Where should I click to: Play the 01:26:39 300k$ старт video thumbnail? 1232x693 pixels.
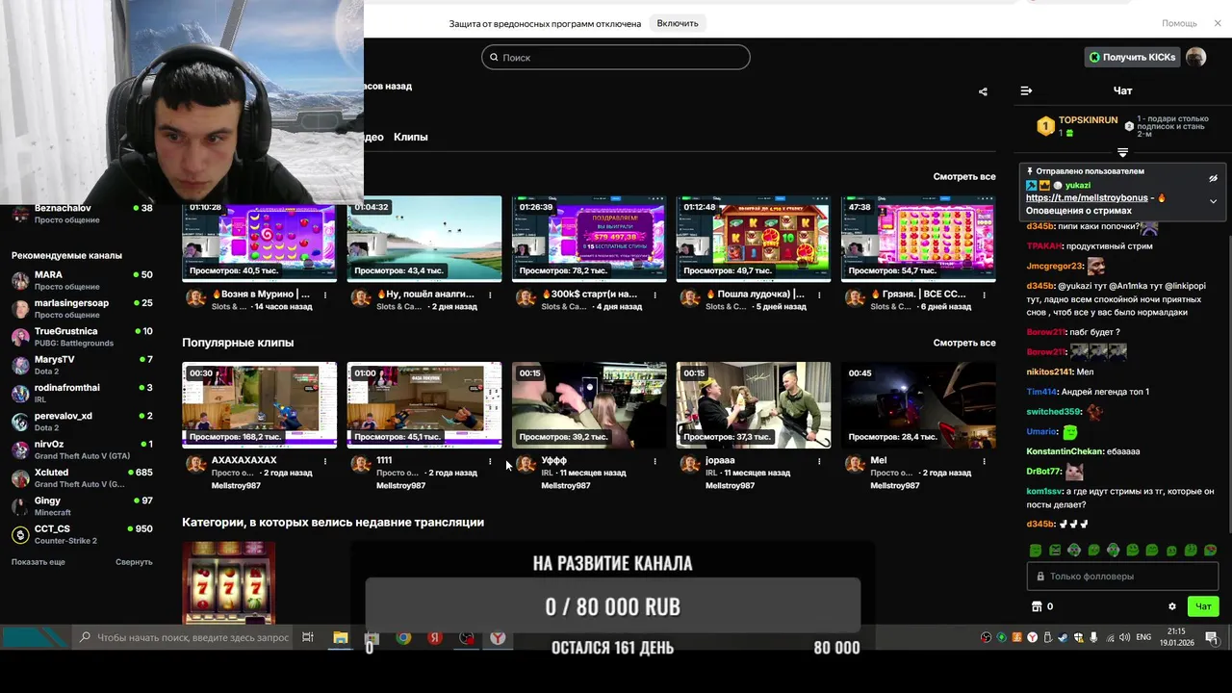click(x=589, y=239)
